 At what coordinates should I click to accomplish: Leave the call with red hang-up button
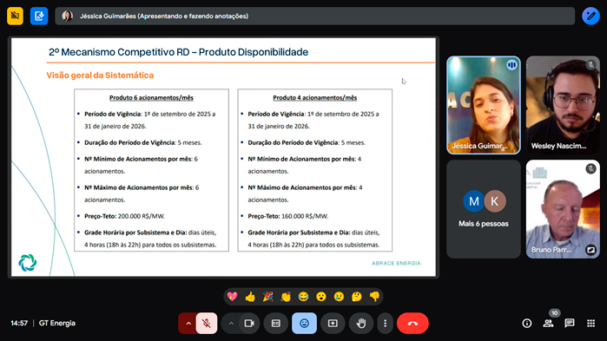tap(412, 323)
